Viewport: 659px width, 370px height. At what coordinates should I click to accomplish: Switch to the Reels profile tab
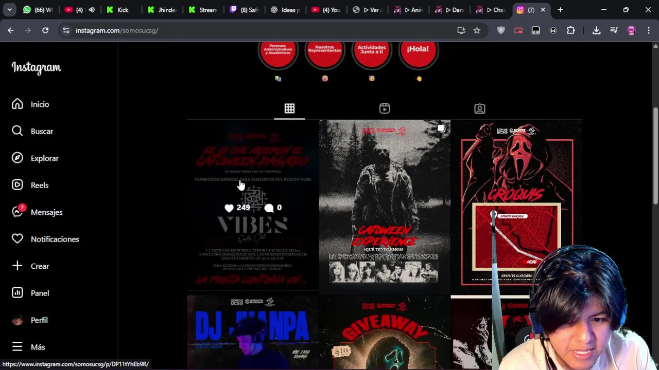[x=385, y=108]
